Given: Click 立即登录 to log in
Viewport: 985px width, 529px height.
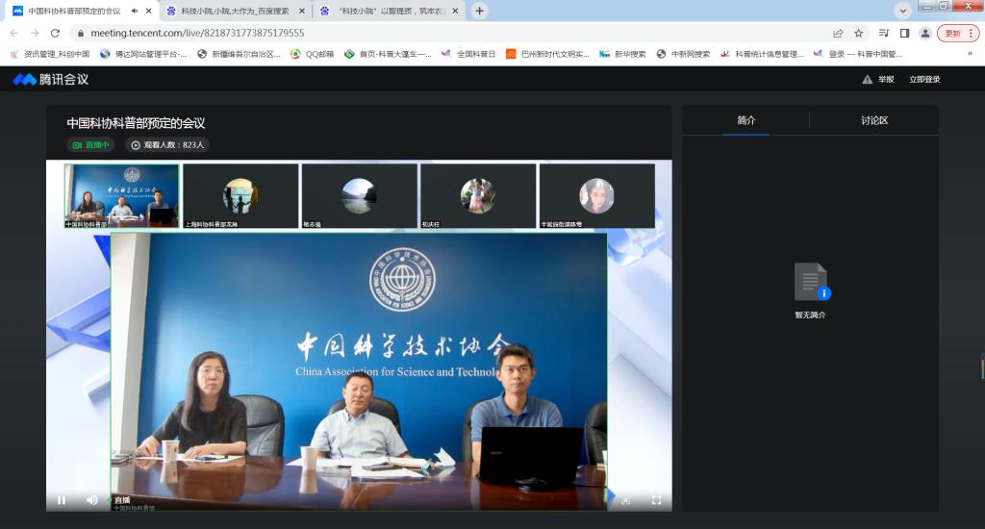Looking at the screenshot, I should click(x=924, y=79).
